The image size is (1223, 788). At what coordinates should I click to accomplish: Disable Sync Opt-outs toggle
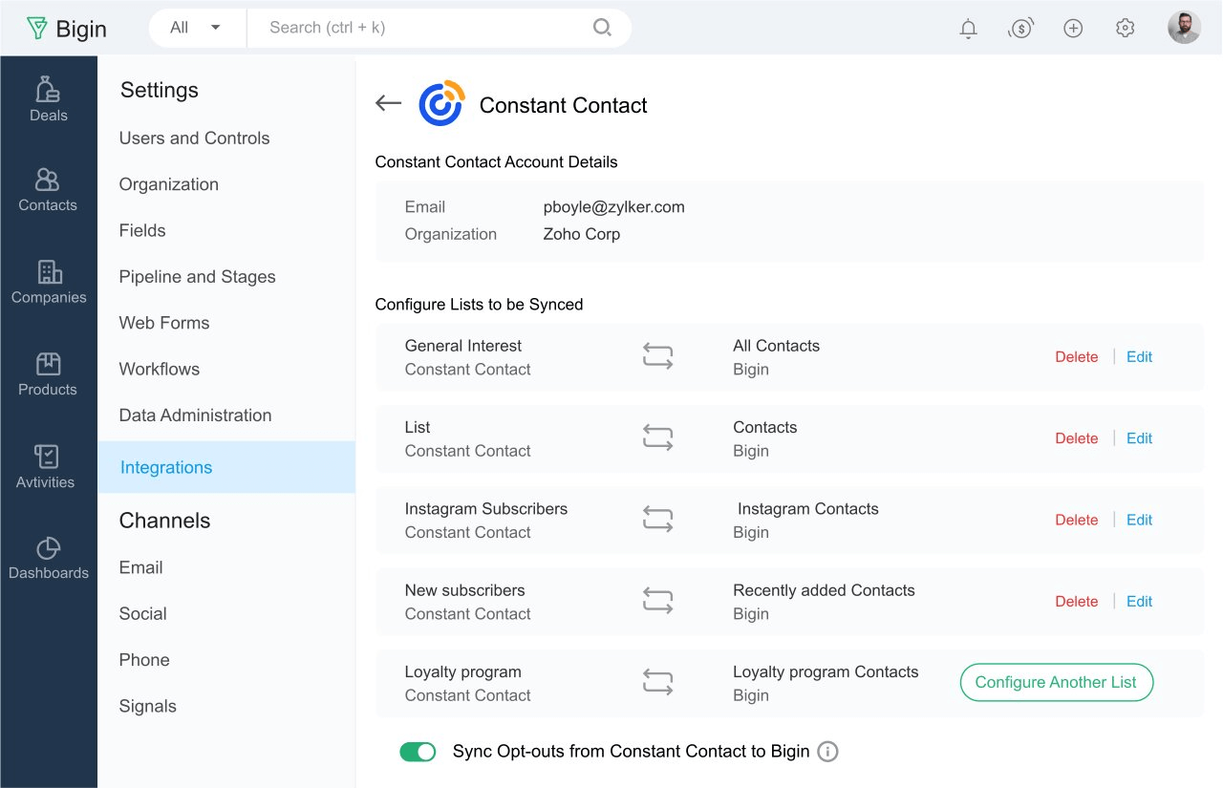point(418,752)
